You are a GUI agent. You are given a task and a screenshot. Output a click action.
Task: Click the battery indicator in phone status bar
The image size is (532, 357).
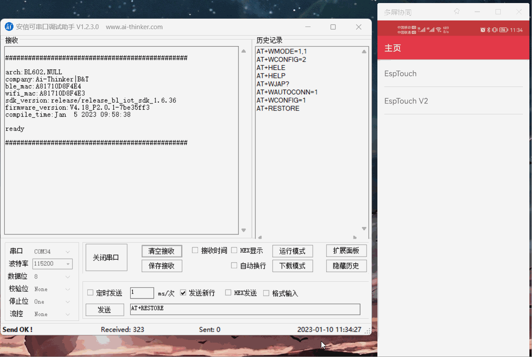[503, 30]
